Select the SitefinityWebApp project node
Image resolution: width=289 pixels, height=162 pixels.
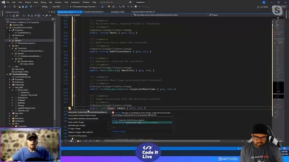tap(20, 74)
